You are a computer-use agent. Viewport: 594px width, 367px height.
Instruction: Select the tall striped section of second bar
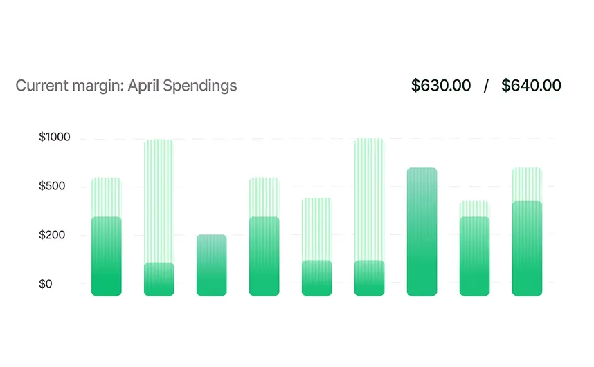[x=159, y=200]
